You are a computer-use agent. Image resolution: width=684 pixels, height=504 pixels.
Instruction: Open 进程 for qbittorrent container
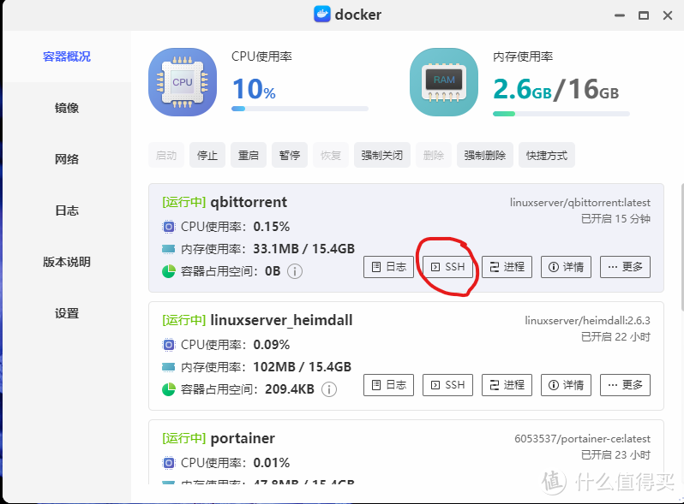(x=507, y=267)
